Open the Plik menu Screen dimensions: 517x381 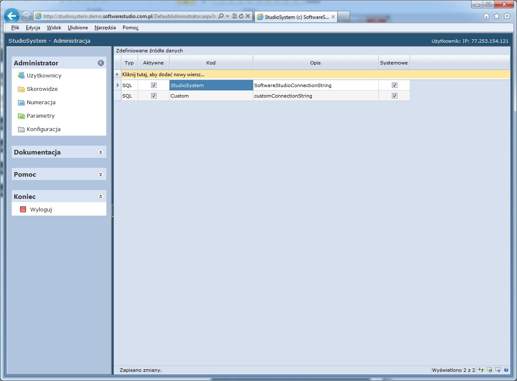[15, 28]
